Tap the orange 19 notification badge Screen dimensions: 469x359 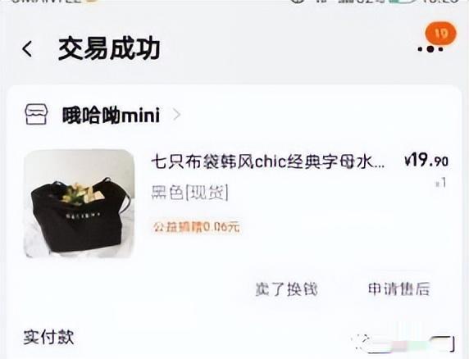pos(441,34)
